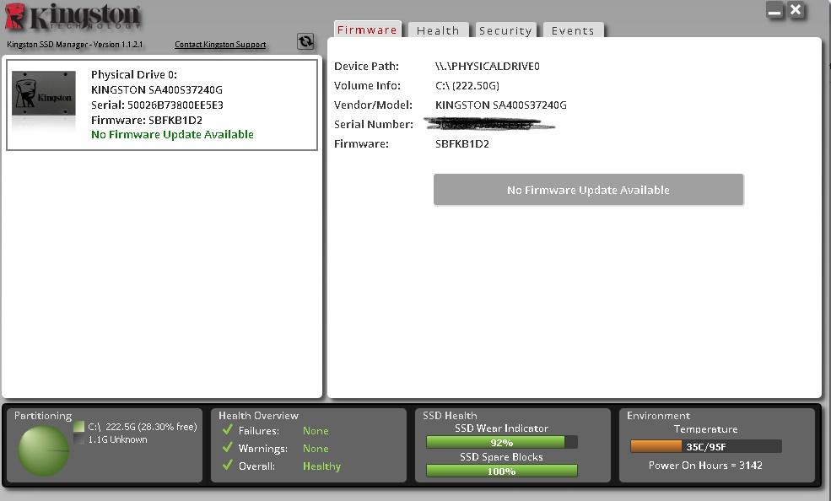
Task: Click the 1.1G Unknown partition label
Action: [x=117, y=439]
